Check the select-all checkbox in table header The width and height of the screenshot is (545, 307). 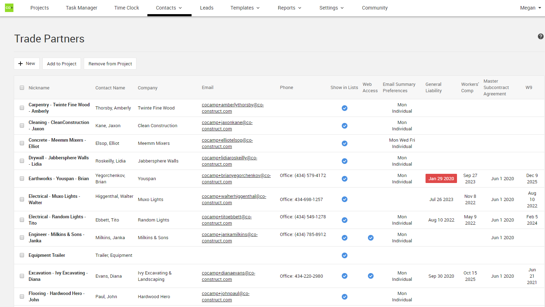22,88
